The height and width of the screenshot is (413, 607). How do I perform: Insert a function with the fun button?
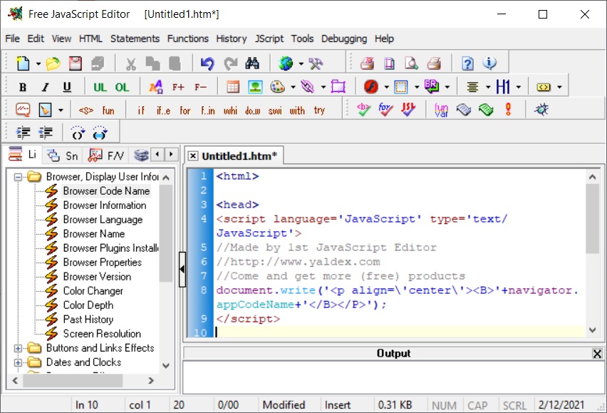108,111
